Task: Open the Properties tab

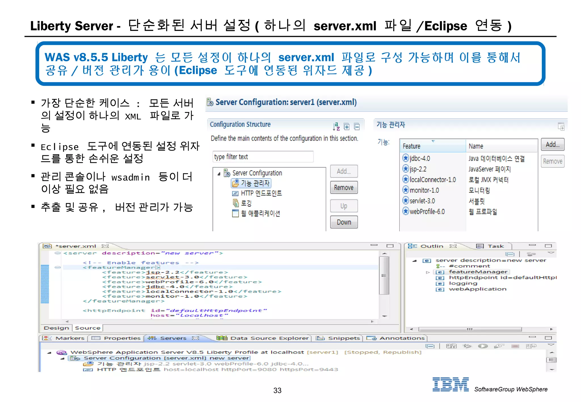Action: (116, 338)
